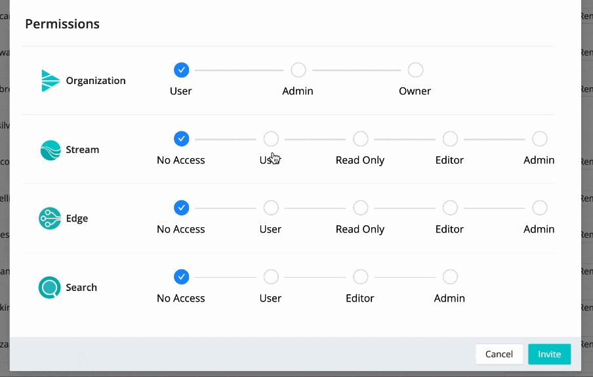Screen dimensions: 593x377
Task: Grant Admin access for Search
Action: [x=450, y=277]
